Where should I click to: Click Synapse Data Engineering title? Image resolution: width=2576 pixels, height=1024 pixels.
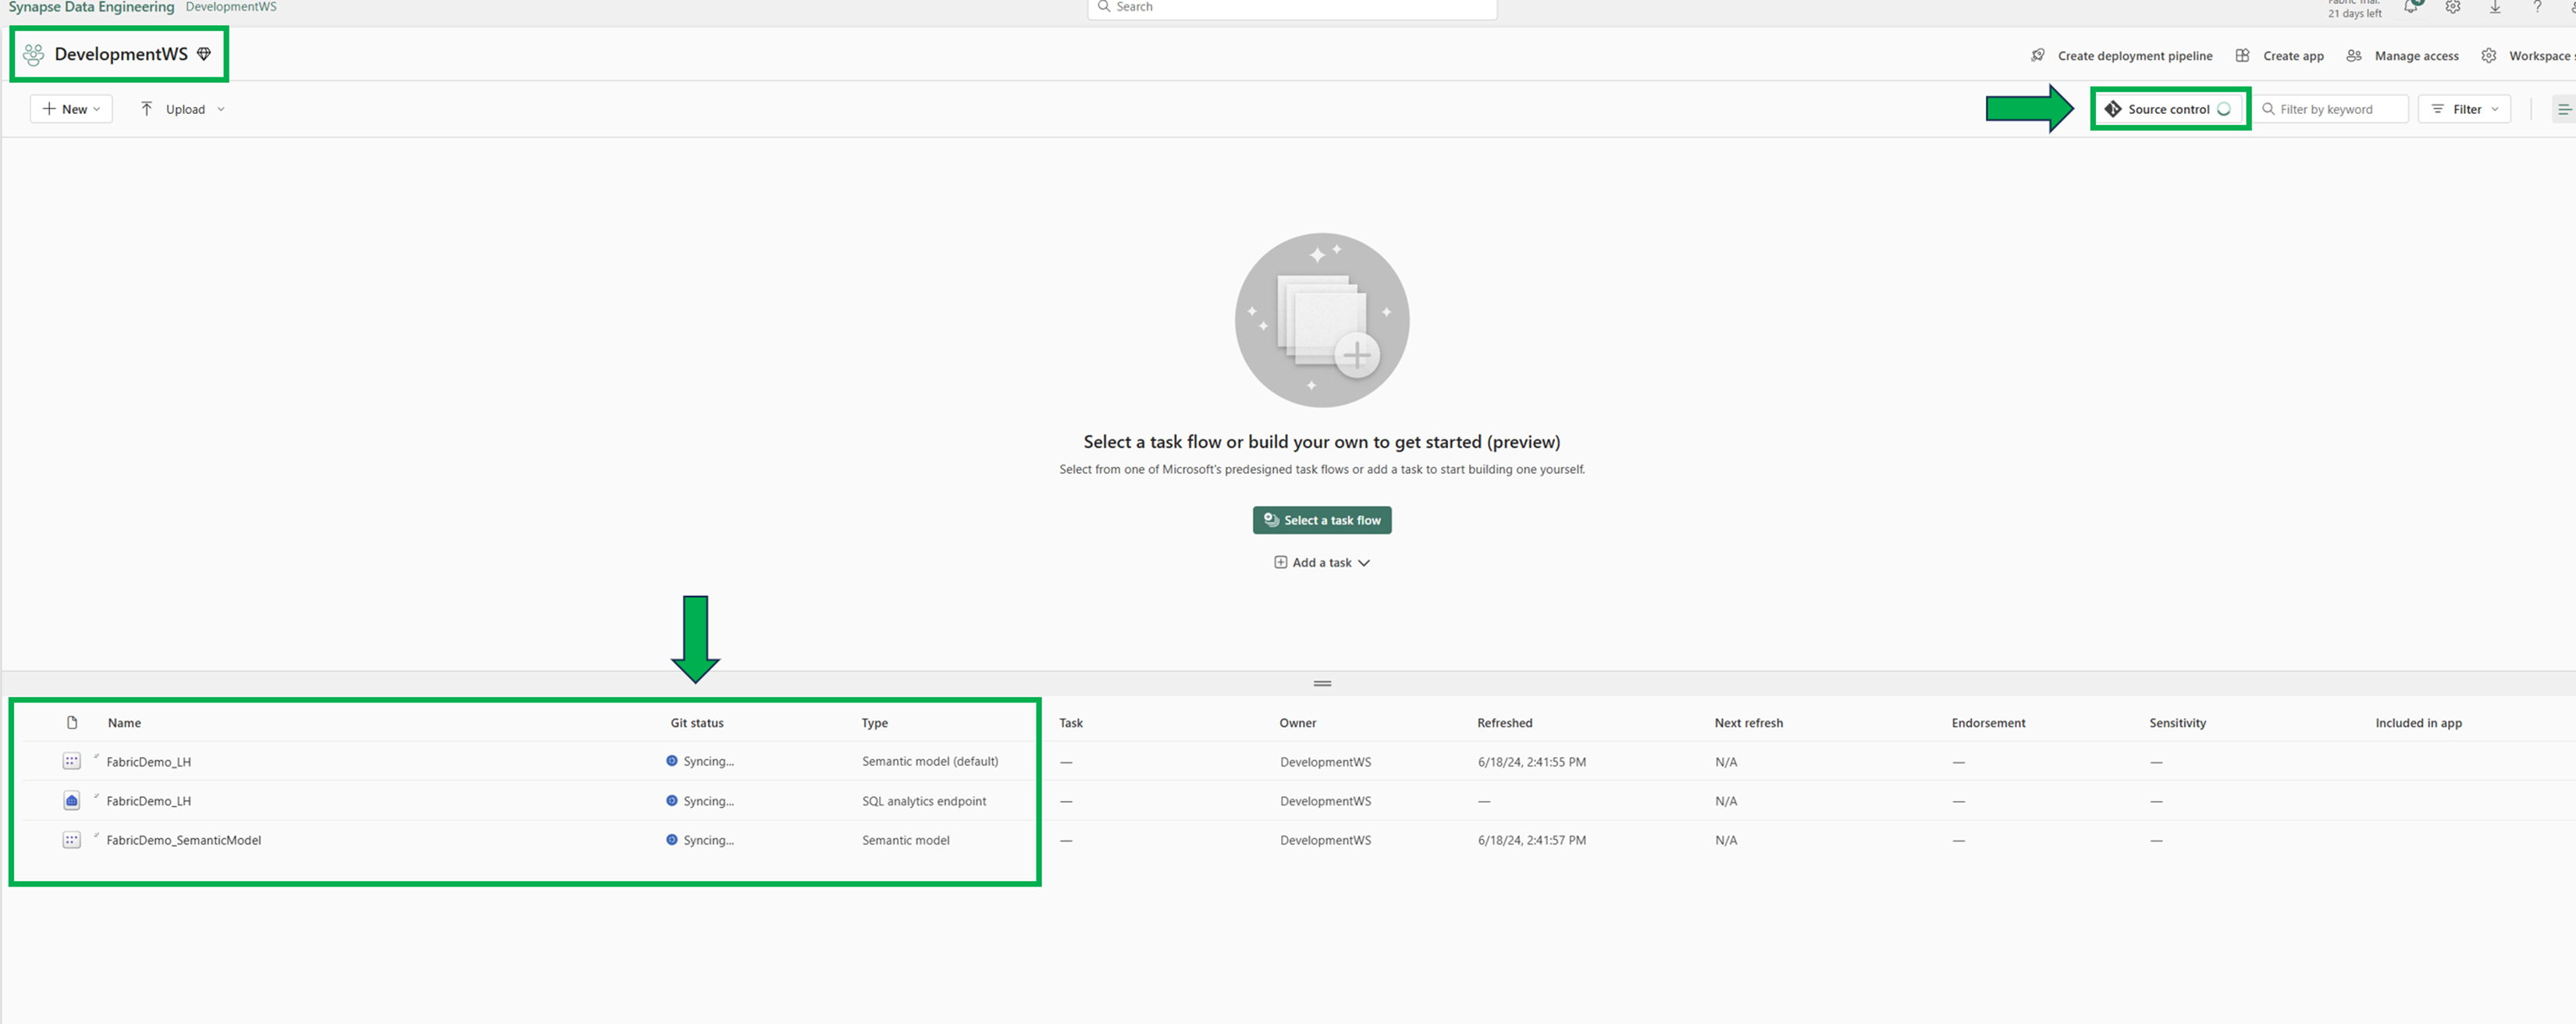tap(91, 7)
